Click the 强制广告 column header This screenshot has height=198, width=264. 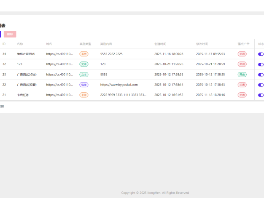pyautogui.click(x=243, y=44)
